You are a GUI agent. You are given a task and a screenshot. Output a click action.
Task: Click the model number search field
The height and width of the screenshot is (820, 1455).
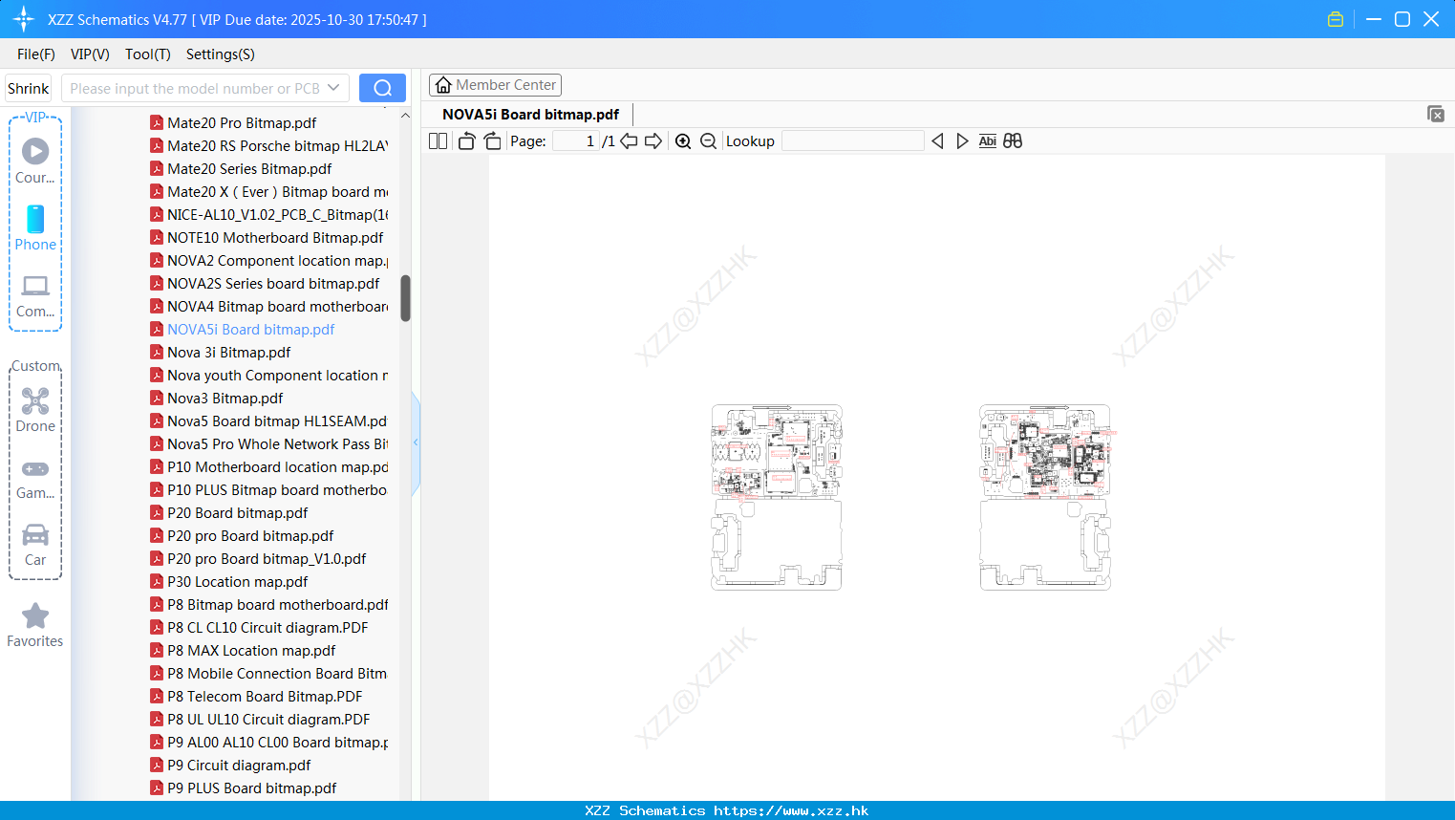coord(196,88)
